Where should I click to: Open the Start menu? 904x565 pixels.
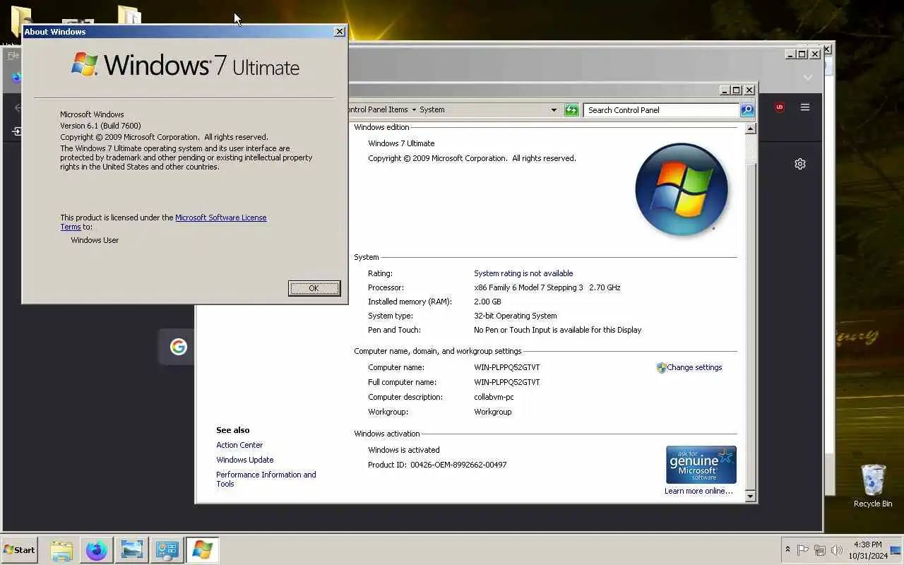tap(19, 549)
